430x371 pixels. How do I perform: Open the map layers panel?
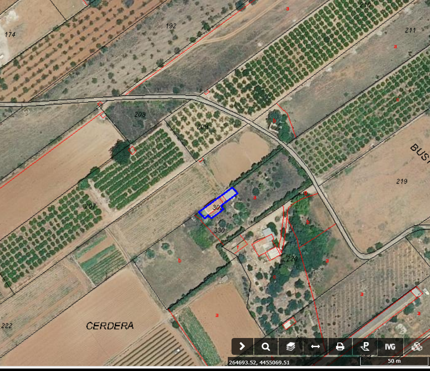click(x=291, y=347)
